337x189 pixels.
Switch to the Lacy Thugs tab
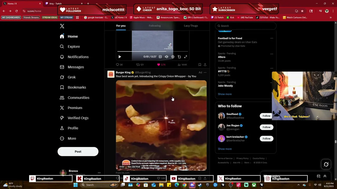point(191,26)
